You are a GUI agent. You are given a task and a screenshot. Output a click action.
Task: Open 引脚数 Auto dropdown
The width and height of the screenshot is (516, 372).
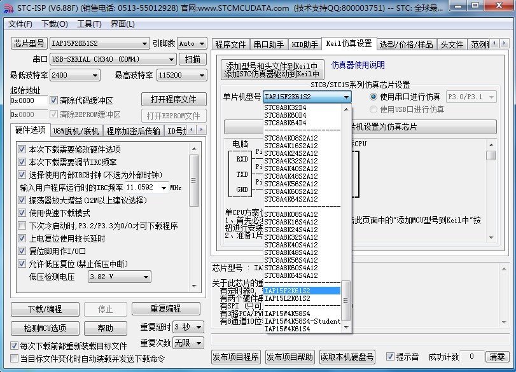(192, 43)
